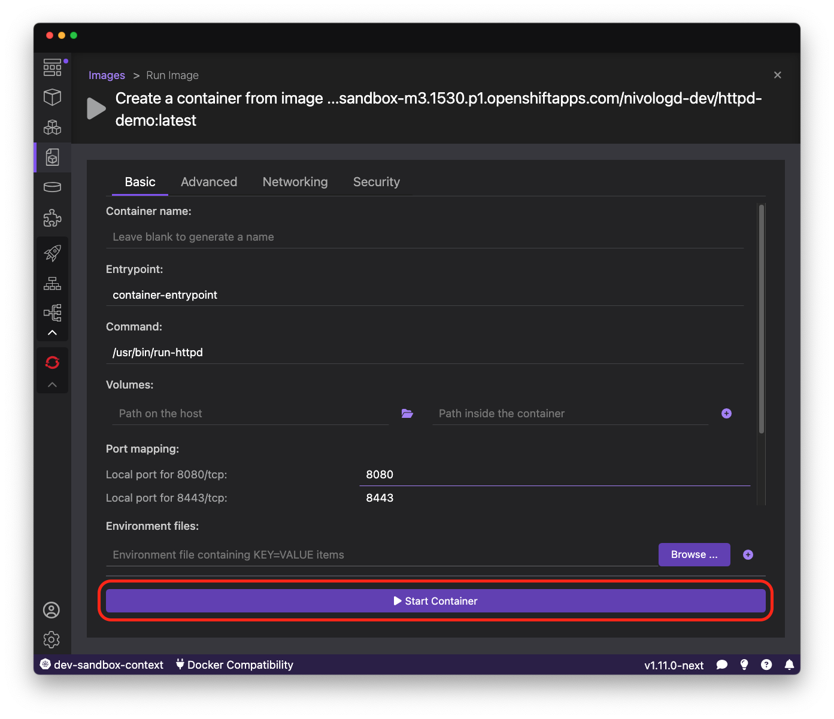Open the Settings gear icon
The height and width of the screenshot is (719, 834).
tap(52, 639)
